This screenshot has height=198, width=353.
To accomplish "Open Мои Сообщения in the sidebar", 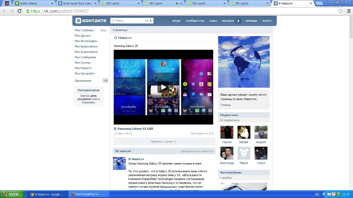I will [x=85, y=57].
